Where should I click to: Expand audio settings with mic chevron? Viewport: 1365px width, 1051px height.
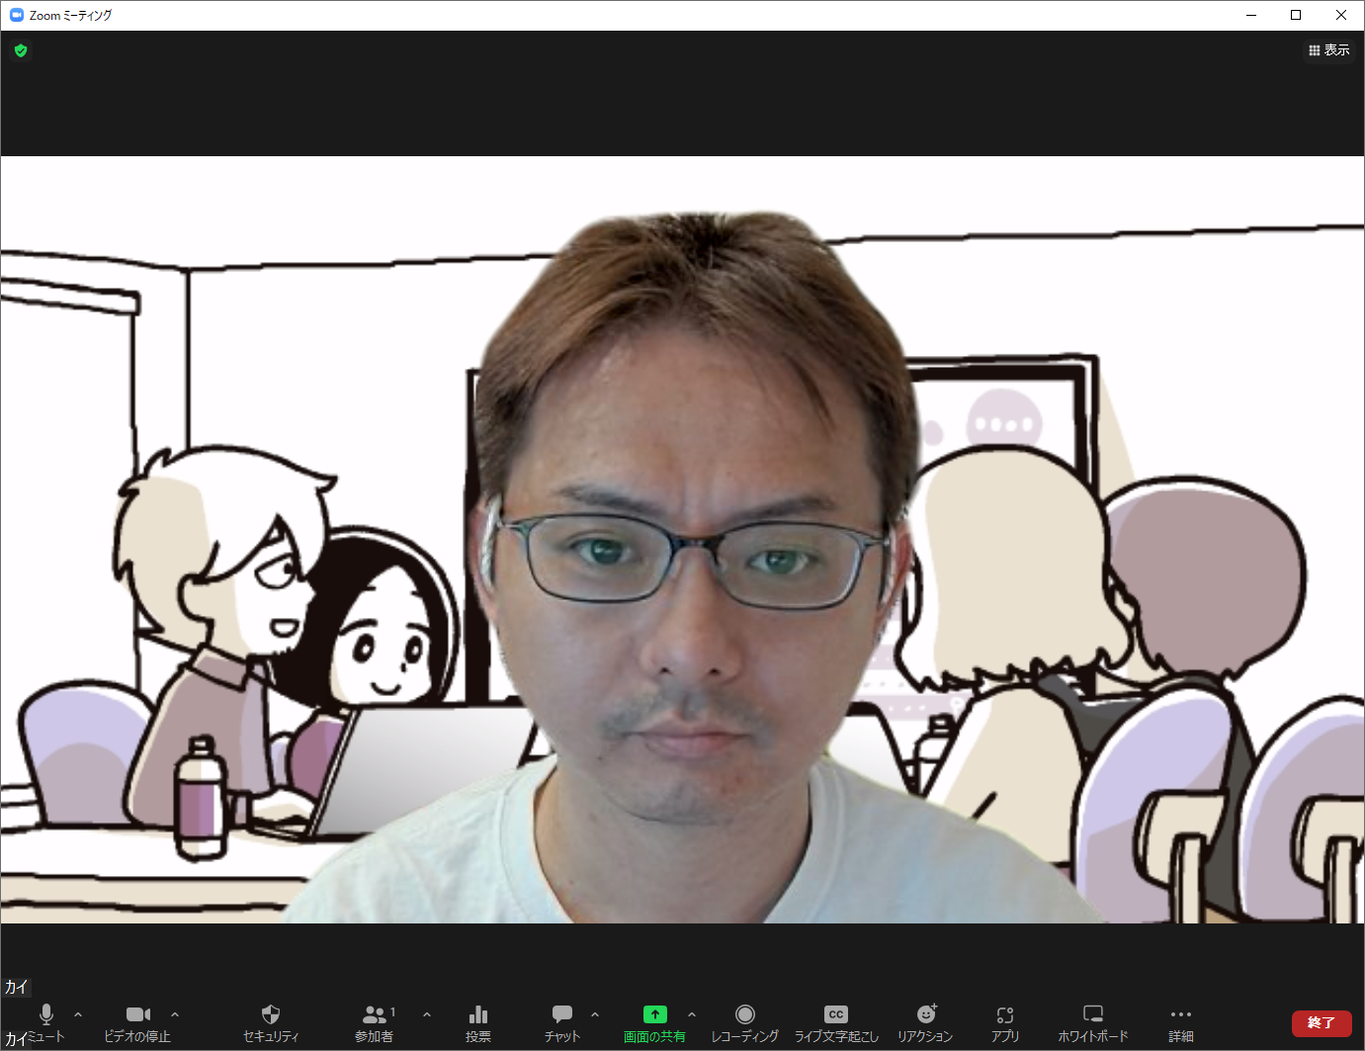(77, 1012)
